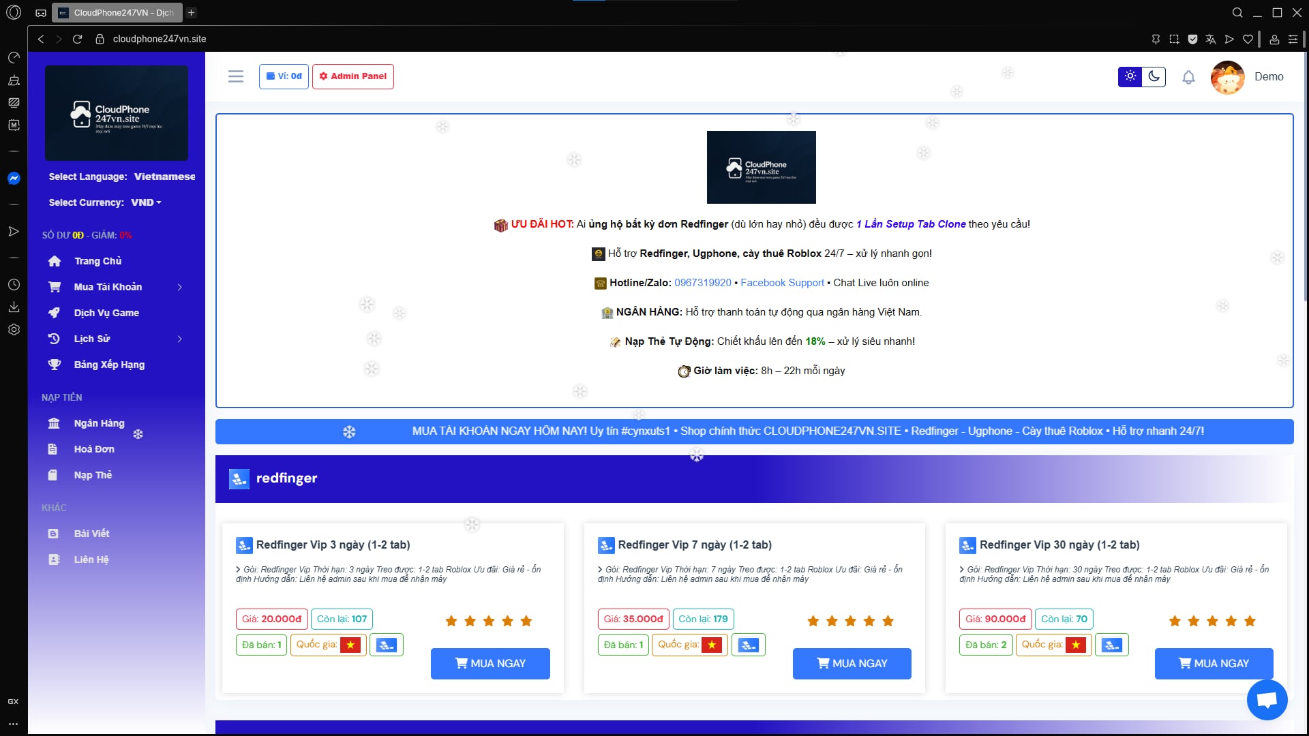Click the document icon for Hoá Đơn
Viewport: 1309px width, 736px height.
[x=52, y=449]
